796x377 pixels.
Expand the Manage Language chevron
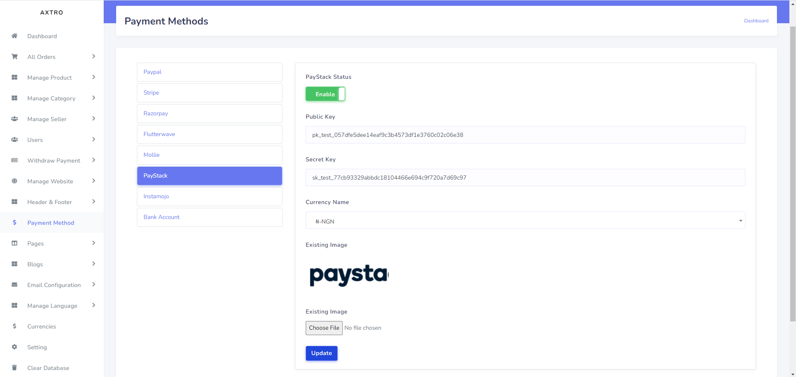pos(94,305)
